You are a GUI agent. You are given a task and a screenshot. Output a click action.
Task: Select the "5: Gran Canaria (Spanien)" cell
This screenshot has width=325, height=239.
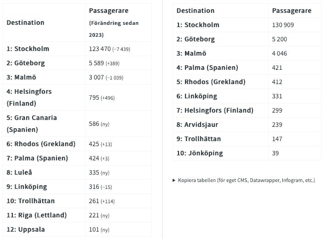tap(32, 124)
